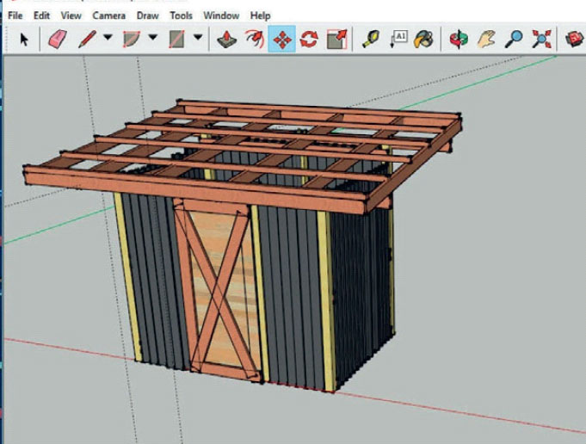The width and height of the screenshot is (586, 444).
Task: Activate the Scale tool
Action: [x=336, y=39]
